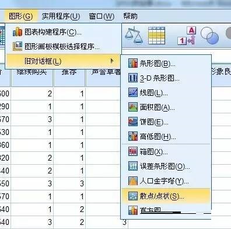The height and width of the screenshot is (229, 231).
Task: Open the 实用程序(U) menu
Action: [61, 16]
